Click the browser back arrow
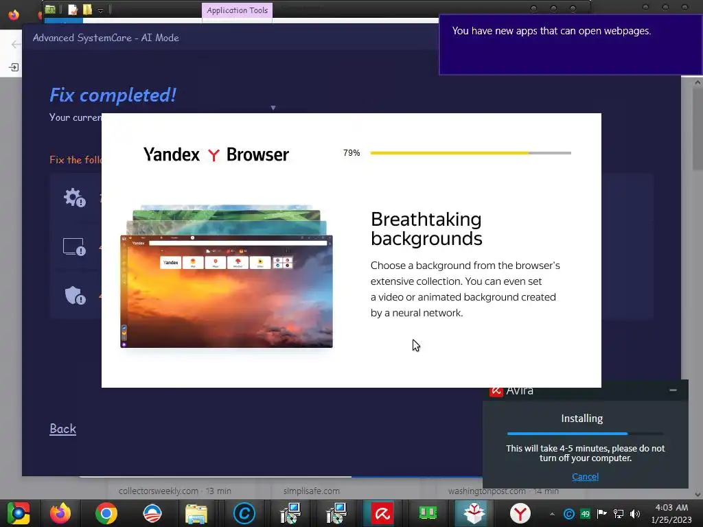Screen dimensions: 703x527 click(16, 44)
